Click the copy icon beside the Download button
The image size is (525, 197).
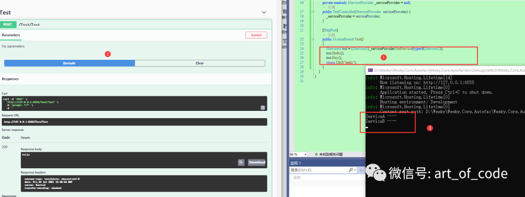[241, 162]
